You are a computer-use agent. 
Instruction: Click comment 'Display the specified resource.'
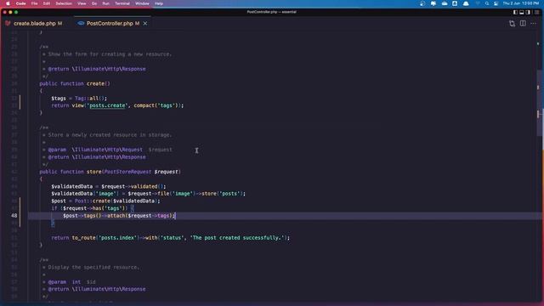point(93,267)
